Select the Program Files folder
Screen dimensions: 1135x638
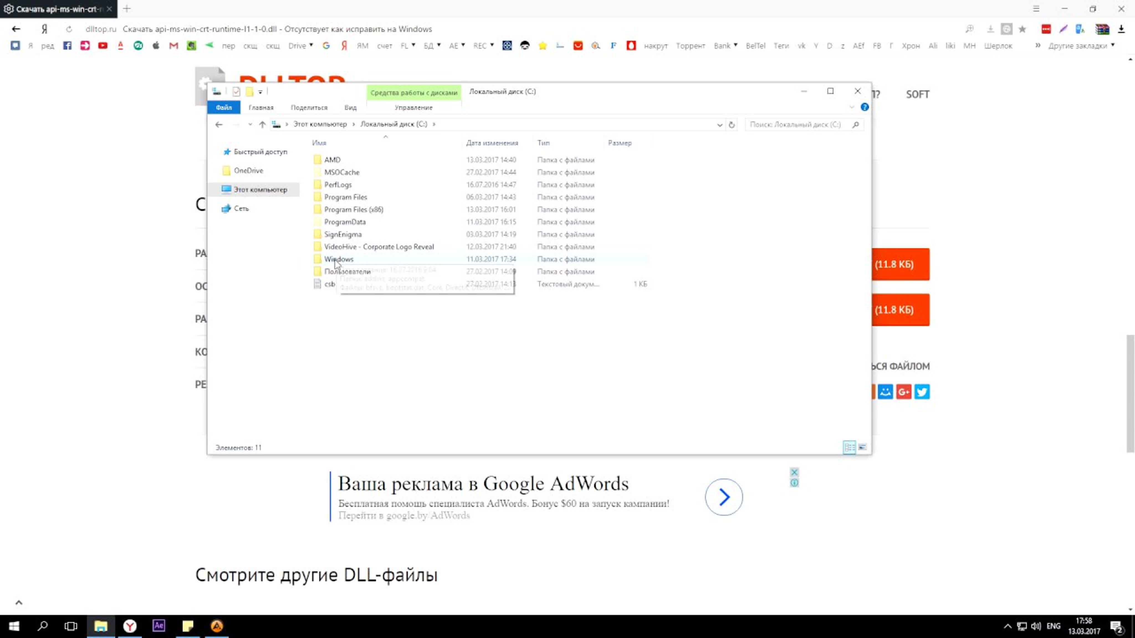coord(346,197)
